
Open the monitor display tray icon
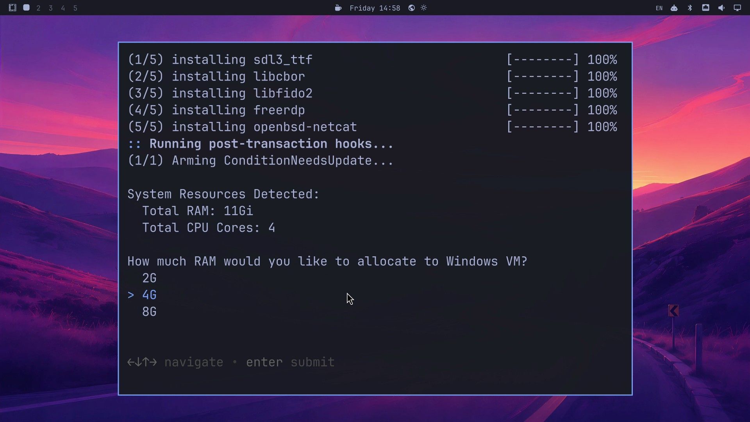coord(737,8)
